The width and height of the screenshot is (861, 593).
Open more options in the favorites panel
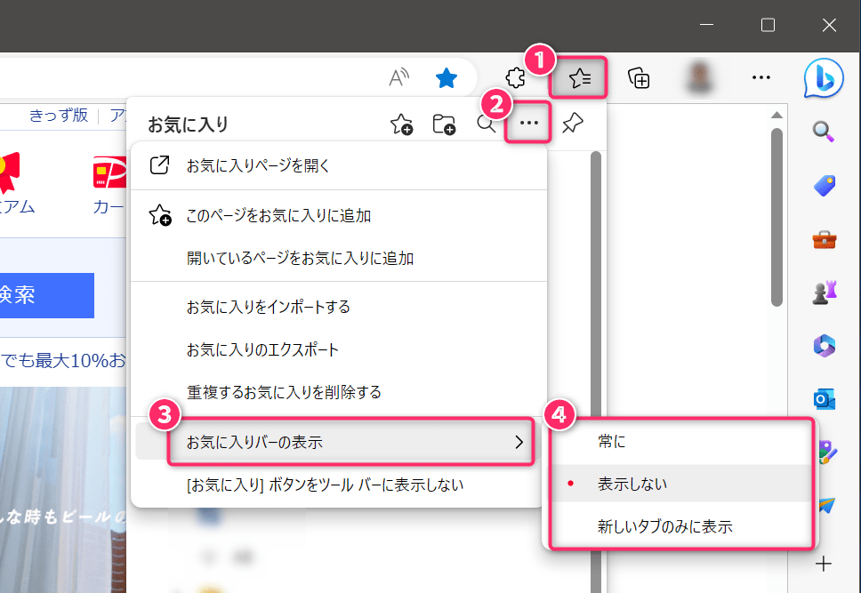[x=527, y=124]
